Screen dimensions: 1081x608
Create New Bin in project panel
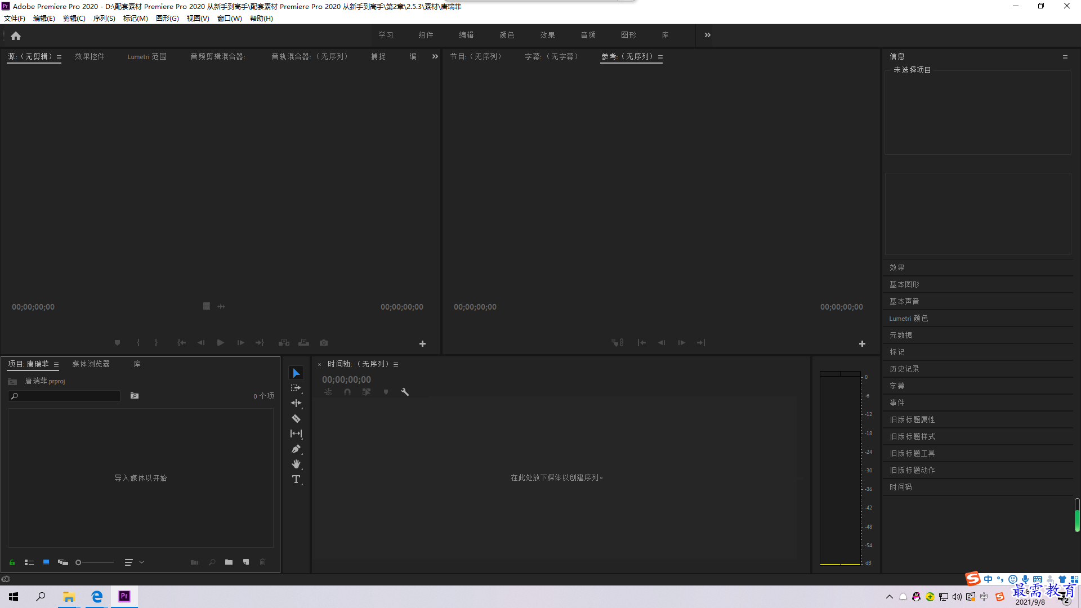(229, 562)
